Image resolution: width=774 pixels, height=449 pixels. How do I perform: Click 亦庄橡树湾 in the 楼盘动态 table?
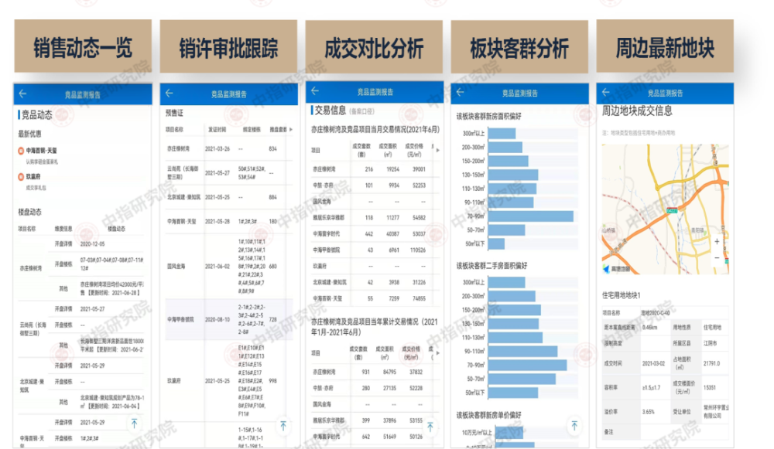(x=31, y=268)
